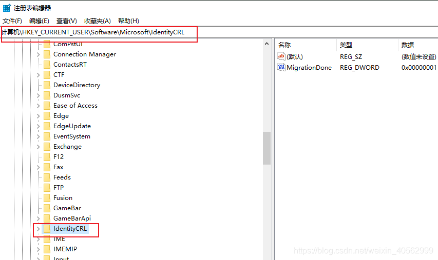The height and width of the screenshot is (260, 438).
Task: Click the (默认) string value icon
Action: pyautogui.click(x=281, y=56)
